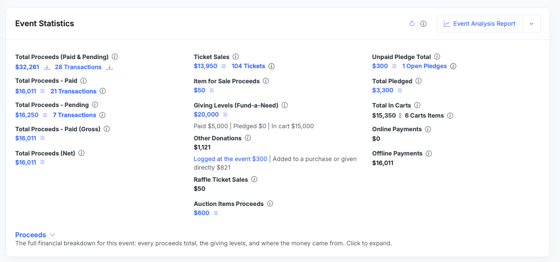560x262 pixels.
Task: Open list icon next to $300 Unpaid Pledge
Action: pos(394,66)
